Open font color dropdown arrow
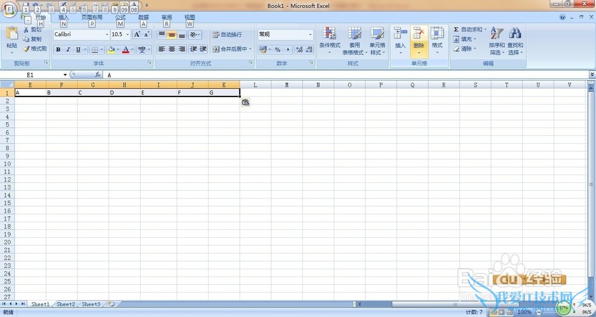 pyautogui.click(x=132, y=49)
